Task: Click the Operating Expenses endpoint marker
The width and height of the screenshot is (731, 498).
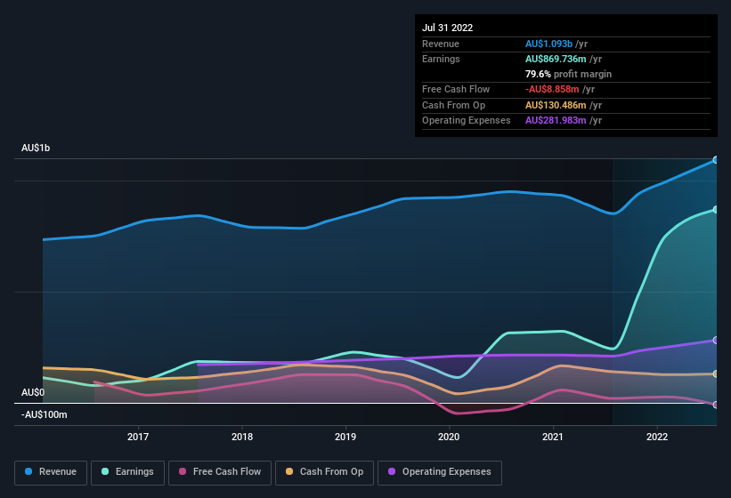Action: [x=715, y=341]
